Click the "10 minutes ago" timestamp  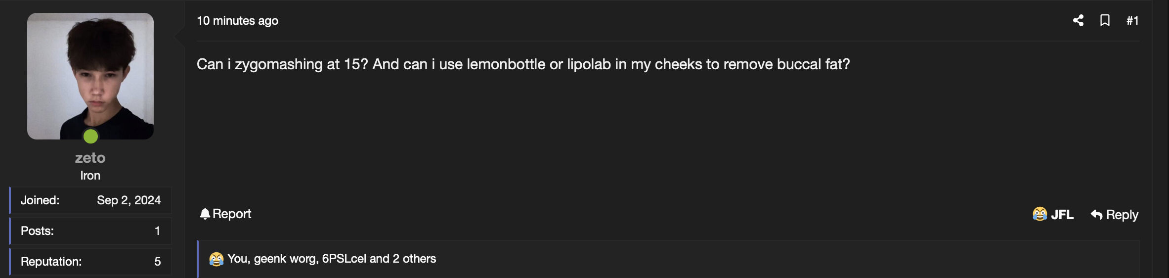237,21
